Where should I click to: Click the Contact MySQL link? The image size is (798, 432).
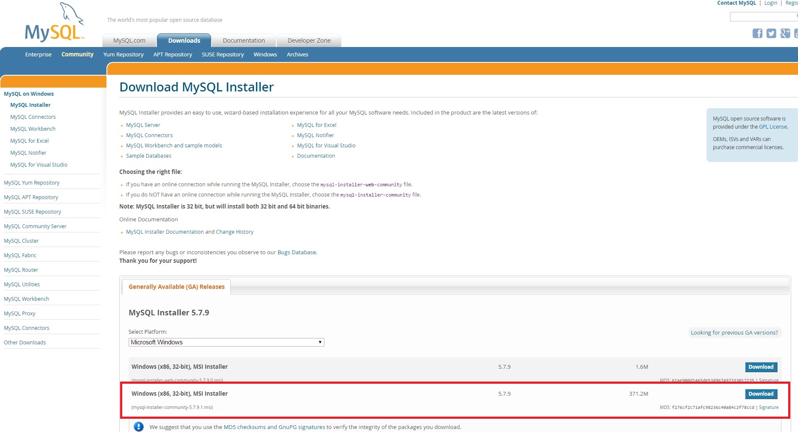coord(736,3)
